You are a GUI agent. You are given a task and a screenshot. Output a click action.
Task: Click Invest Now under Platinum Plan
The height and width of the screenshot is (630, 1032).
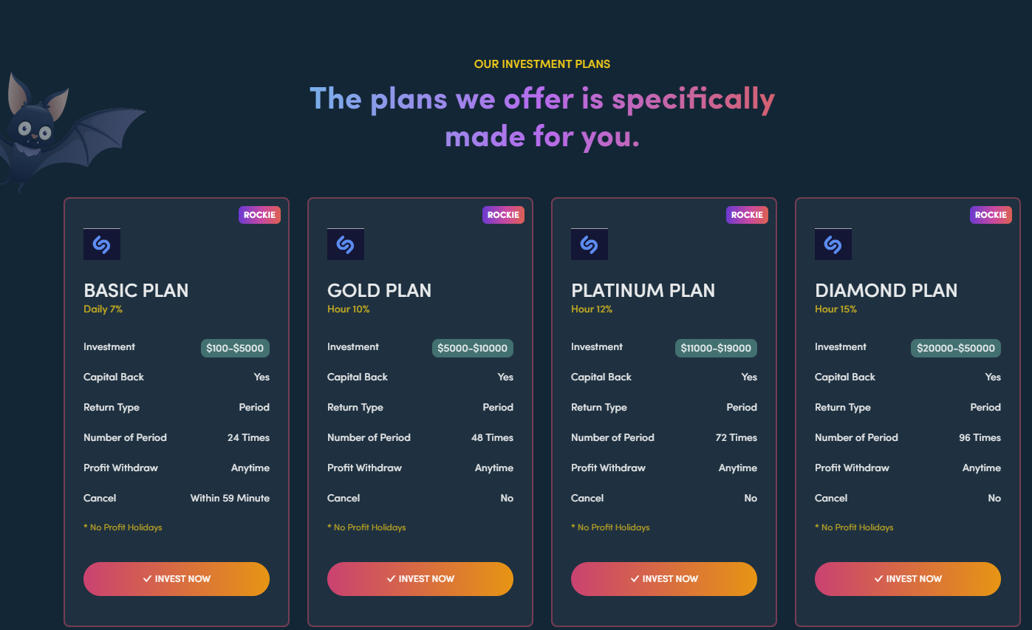[x=663, y=579]
